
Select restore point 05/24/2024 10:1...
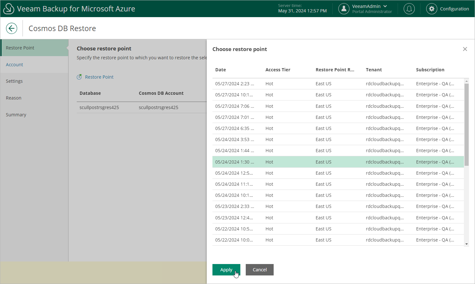338,195
